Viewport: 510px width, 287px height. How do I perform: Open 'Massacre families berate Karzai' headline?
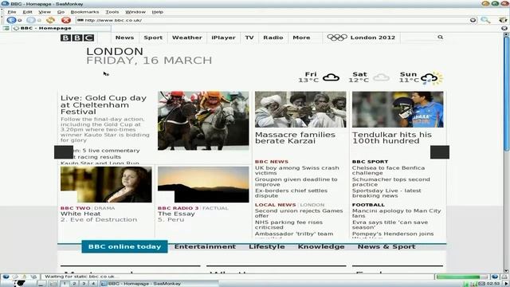tap(295, 138)
